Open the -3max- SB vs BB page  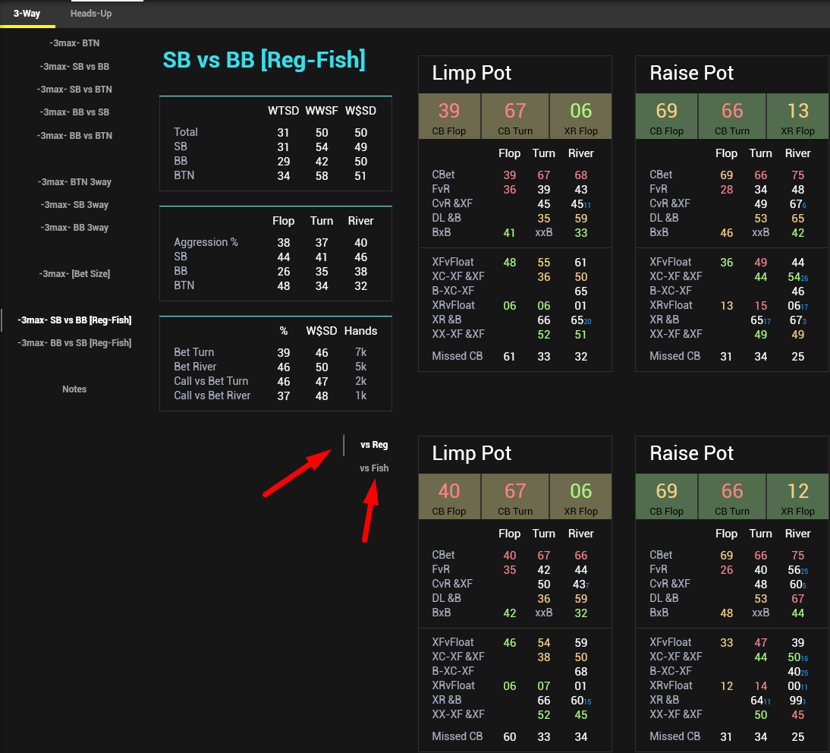74,67
